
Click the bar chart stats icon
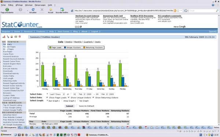4,37
